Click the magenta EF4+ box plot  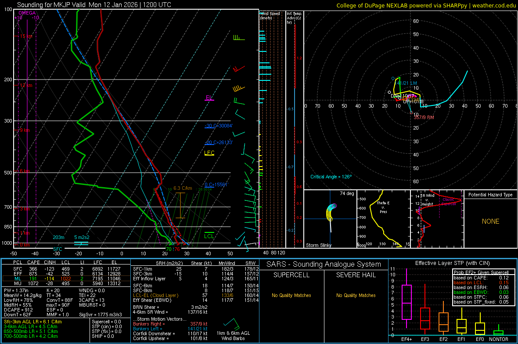pos(406,299)
